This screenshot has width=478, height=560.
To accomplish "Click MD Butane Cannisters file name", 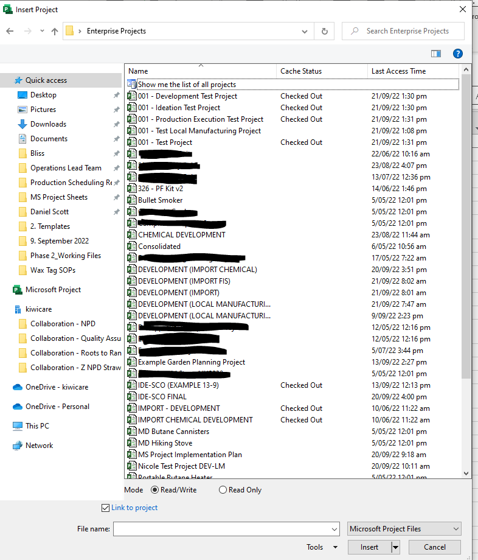I will pos(174,432).
